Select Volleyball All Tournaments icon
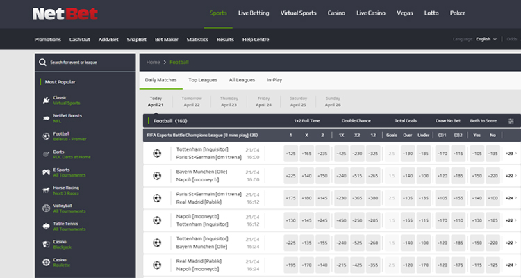This screenshot has width=521, height=278. coord(46,208)
